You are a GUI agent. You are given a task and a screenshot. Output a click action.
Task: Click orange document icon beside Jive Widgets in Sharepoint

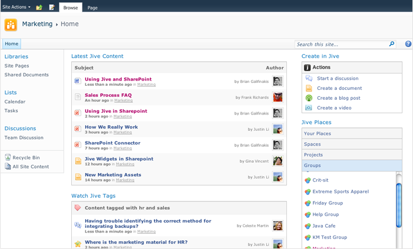(78, 161)
